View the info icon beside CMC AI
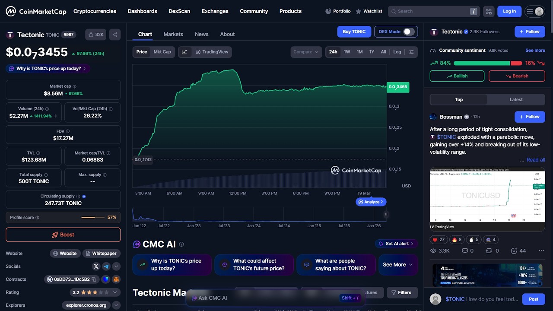The image size is (553, 311). pyautogui.click(x=181, y=244)
